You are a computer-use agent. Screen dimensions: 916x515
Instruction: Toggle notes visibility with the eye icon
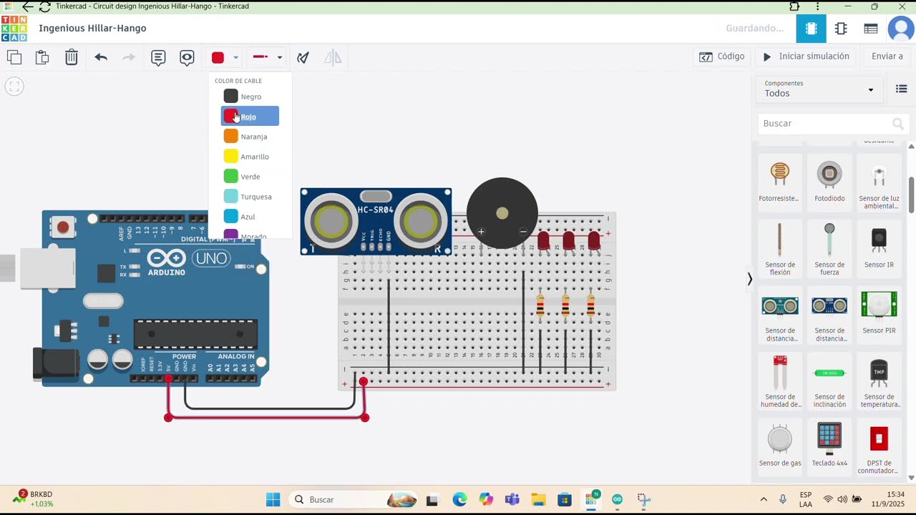(x=187, y=57)
